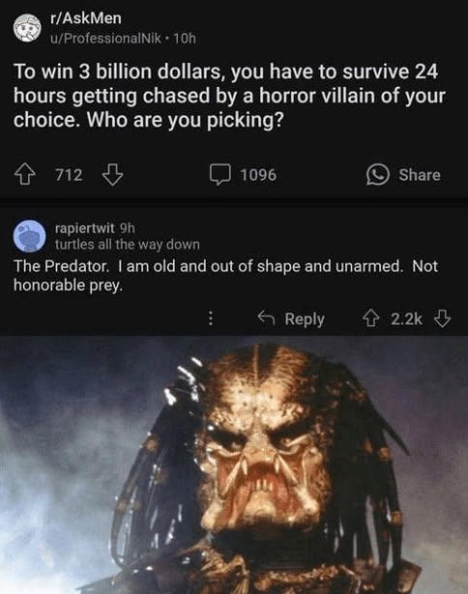Open the post's comments icon
The image size is (468, 594).
tap(220, 175)
